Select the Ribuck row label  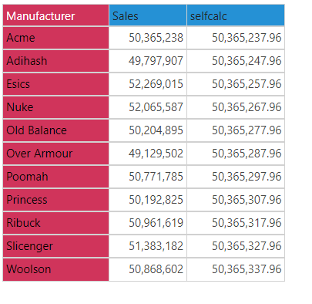(55, 223)
